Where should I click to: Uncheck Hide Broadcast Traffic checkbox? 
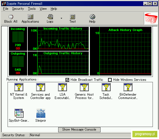(67, 80)
